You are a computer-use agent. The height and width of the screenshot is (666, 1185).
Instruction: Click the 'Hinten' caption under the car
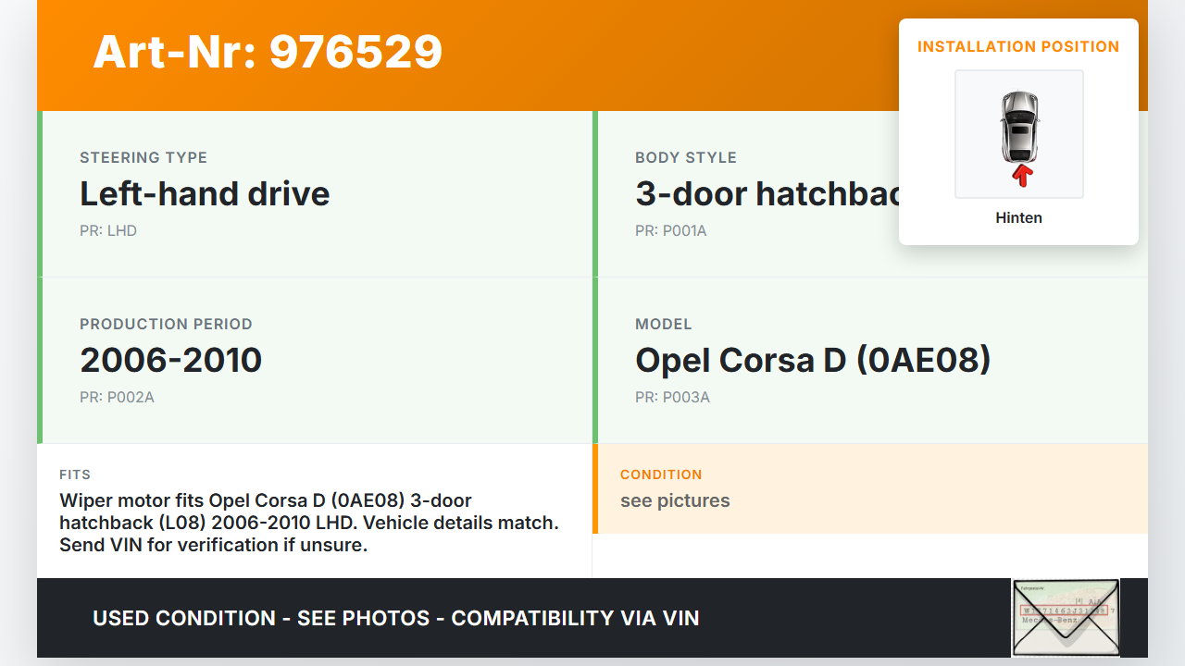1018,218
